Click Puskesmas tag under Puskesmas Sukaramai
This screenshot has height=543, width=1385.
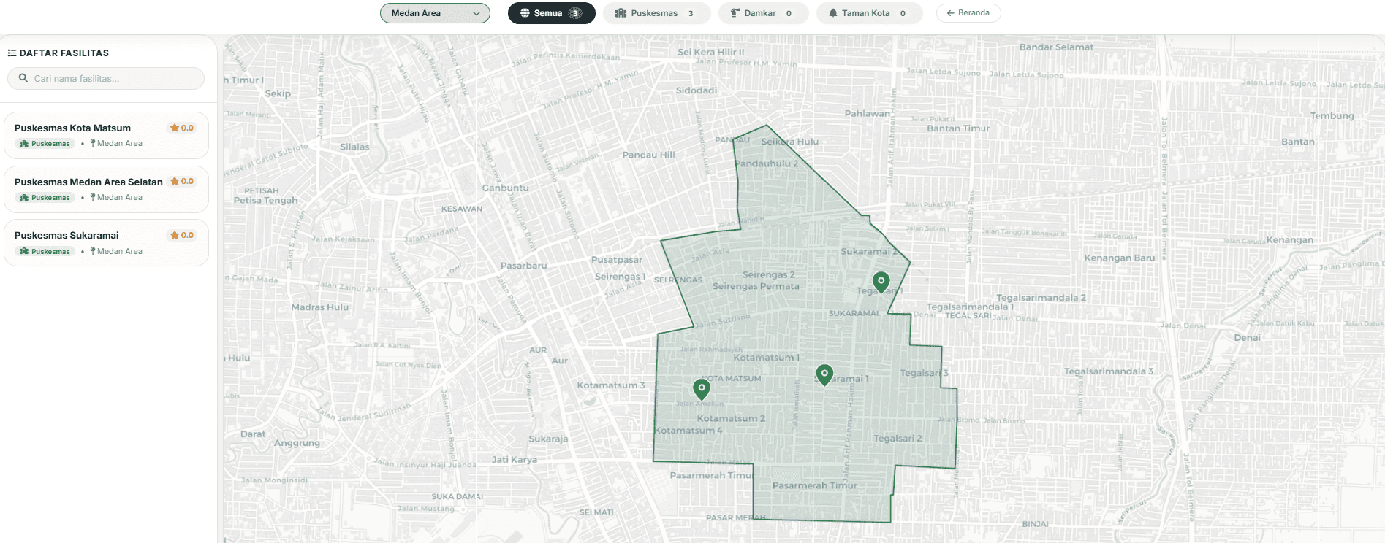pyautogui.click(x=45, y=252)
